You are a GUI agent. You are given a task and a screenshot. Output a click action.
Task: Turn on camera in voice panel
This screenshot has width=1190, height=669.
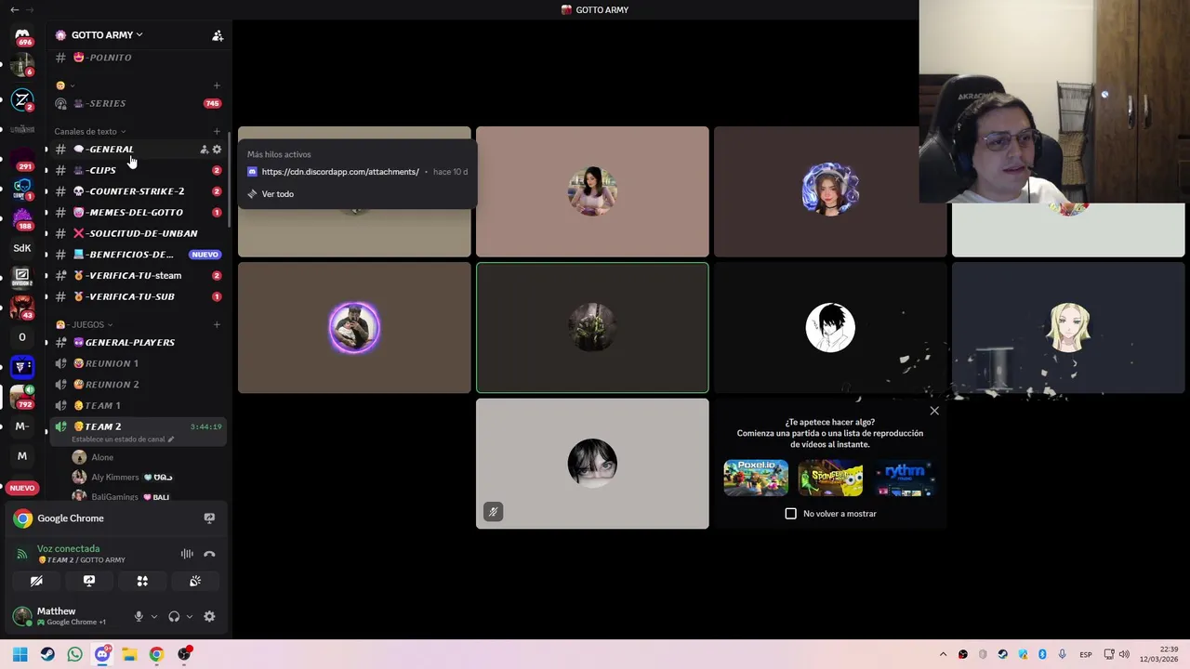pyautogui.click(x=36, y=581)
